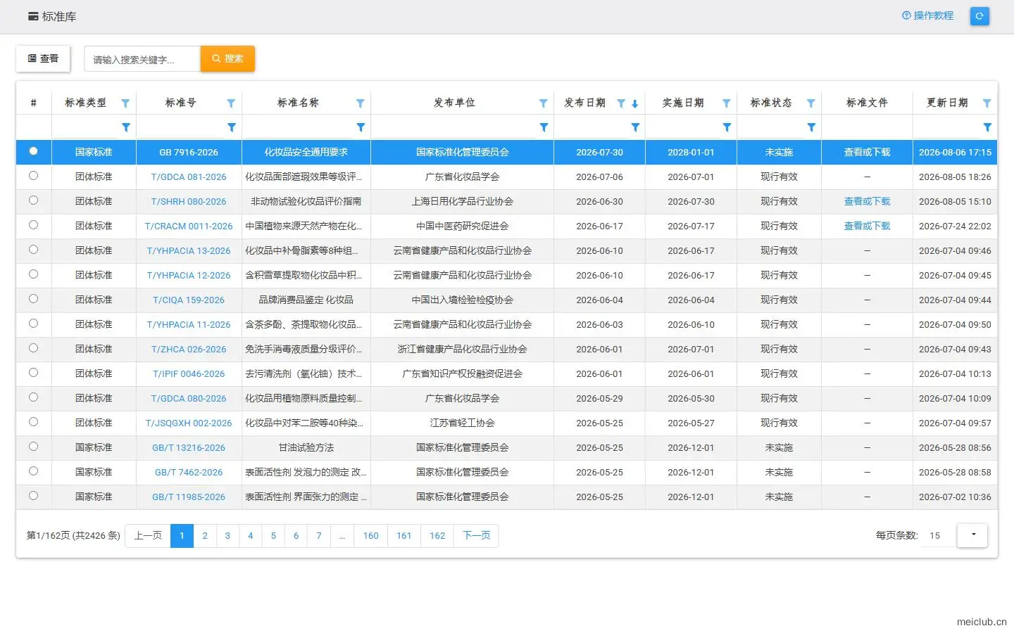
Task: Select radio button for T/SHRH 080-2026 row
Action: point(33,200)
